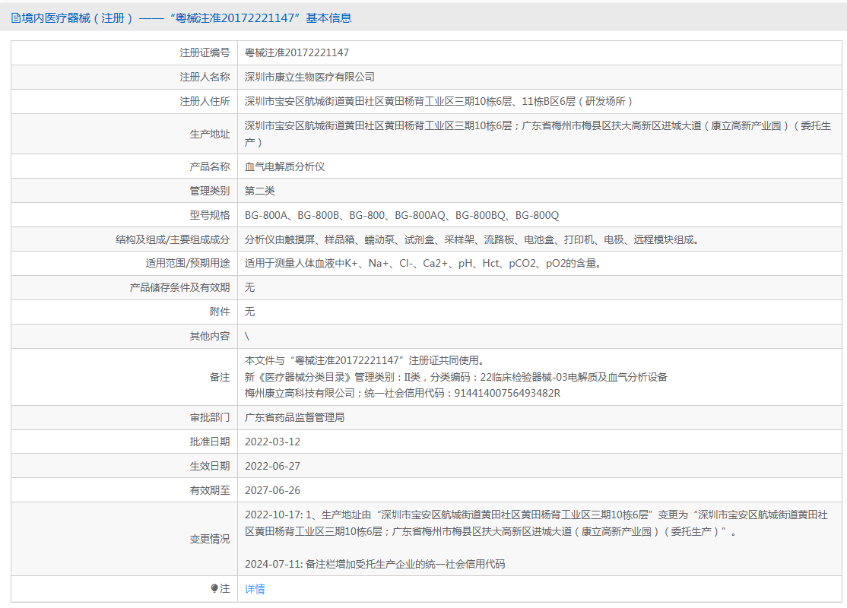Viewport: 847px width, 608px height.
Task: Click the 有效期至 label
Action: pos(210,491)
